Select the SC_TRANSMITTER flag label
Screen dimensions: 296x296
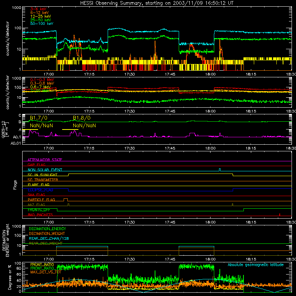click(43, 180)
